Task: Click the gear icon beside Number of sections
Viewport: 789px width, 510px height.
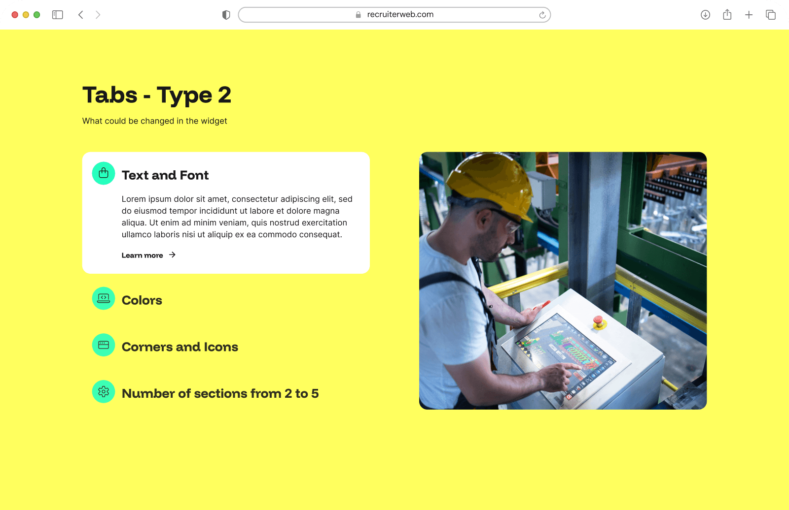Action: coord(104,391)
